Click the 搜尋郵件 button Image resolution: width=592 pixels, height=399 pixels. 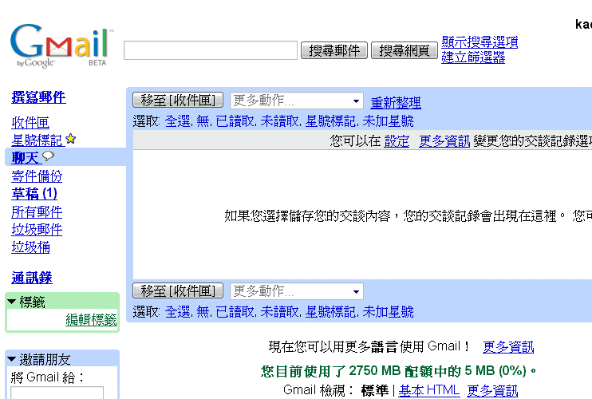click(x=334, y=50)
